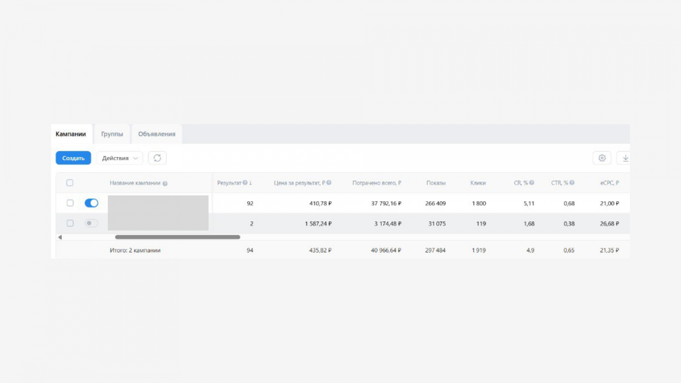Switch to the Кампании tab
The image size is (681, 383).
[x=71, y=134]
